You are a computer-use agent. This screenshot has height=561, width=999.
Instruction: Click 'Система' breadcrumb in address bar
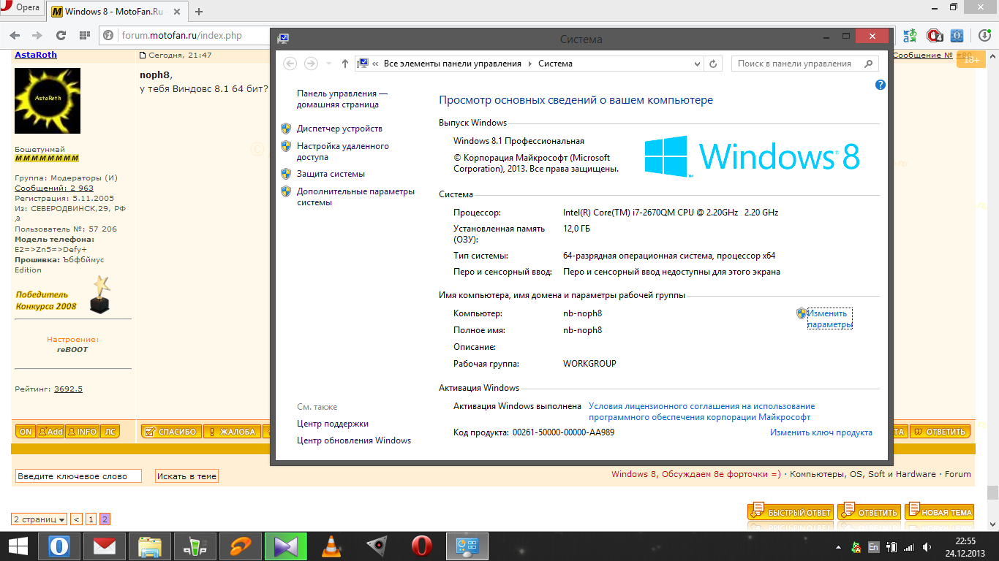tap(555, 64)
